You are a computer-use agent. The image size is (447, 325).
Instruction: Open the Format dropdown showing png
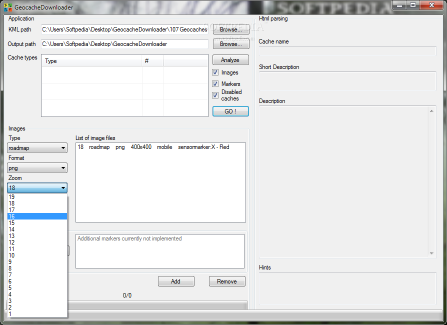[37, 168]
